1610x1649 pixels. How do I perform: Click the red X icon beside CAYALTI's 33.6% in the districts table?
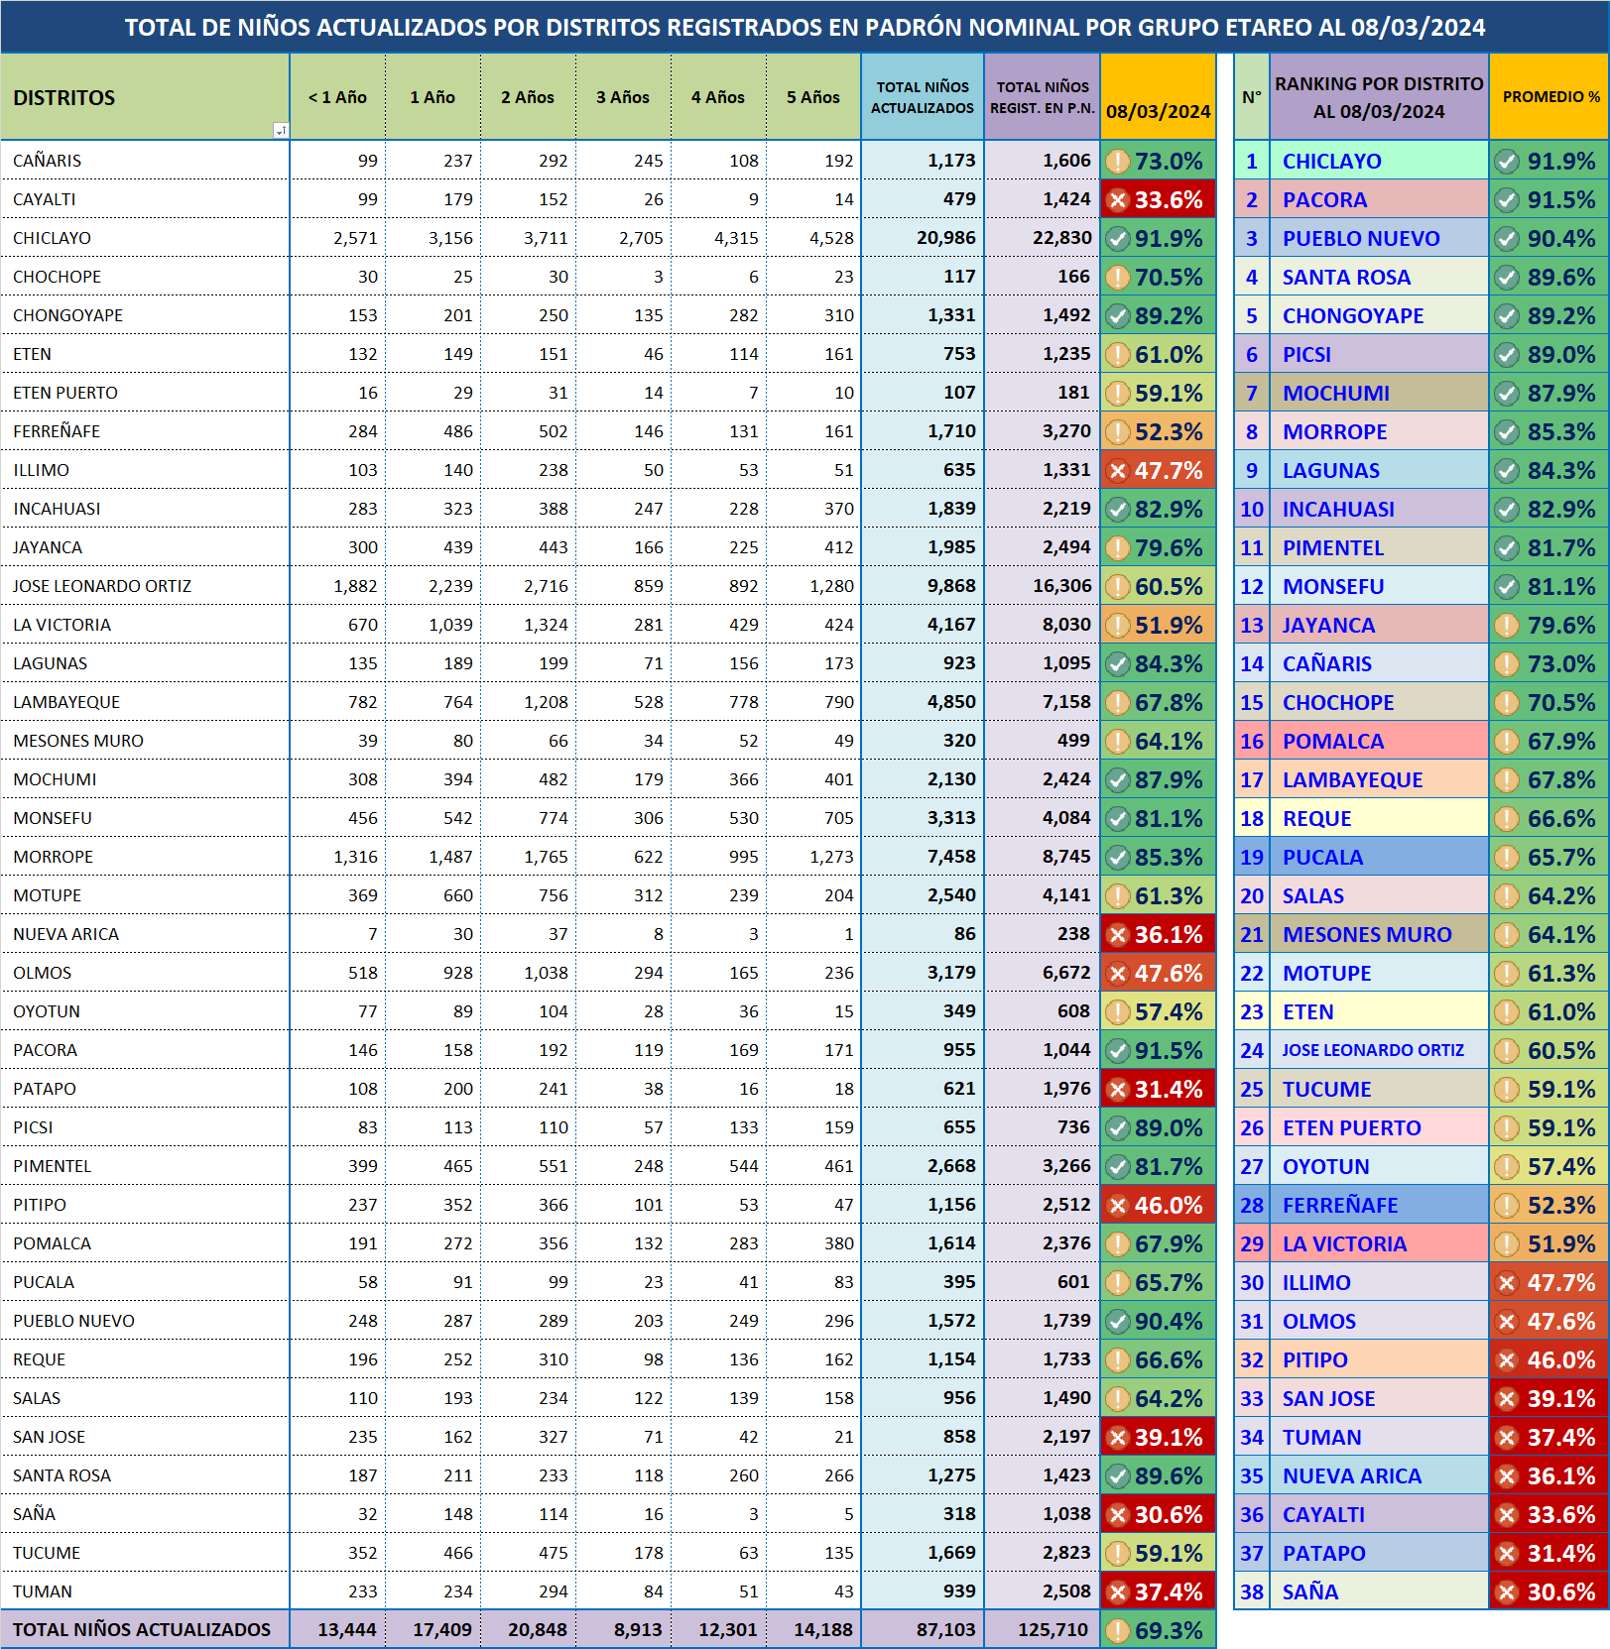pyautogui.click(x=1118, y=200)
